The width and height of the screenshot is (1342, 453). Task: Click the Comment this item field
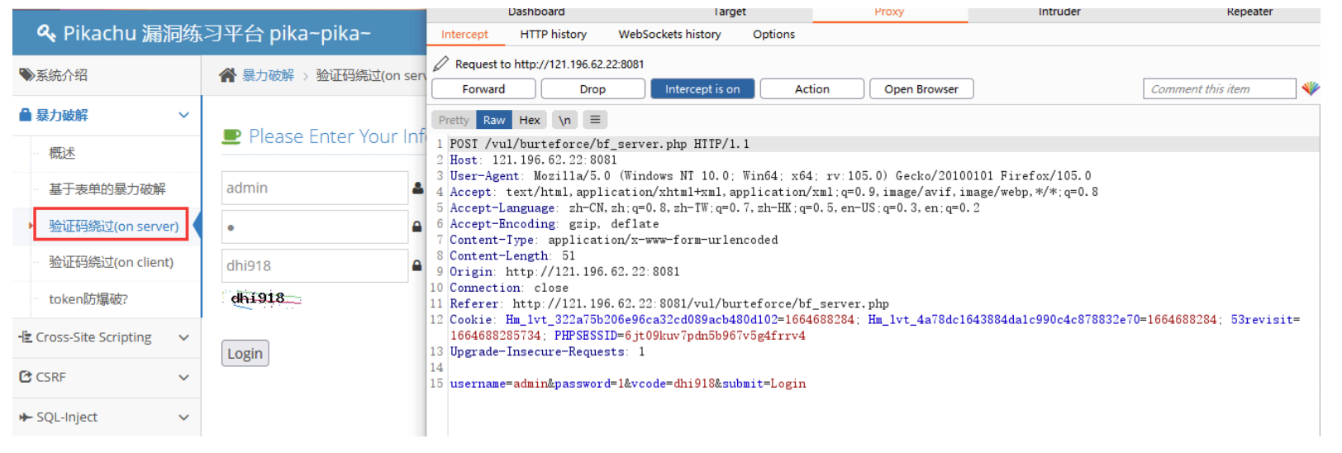click(x=1219, y=89)
